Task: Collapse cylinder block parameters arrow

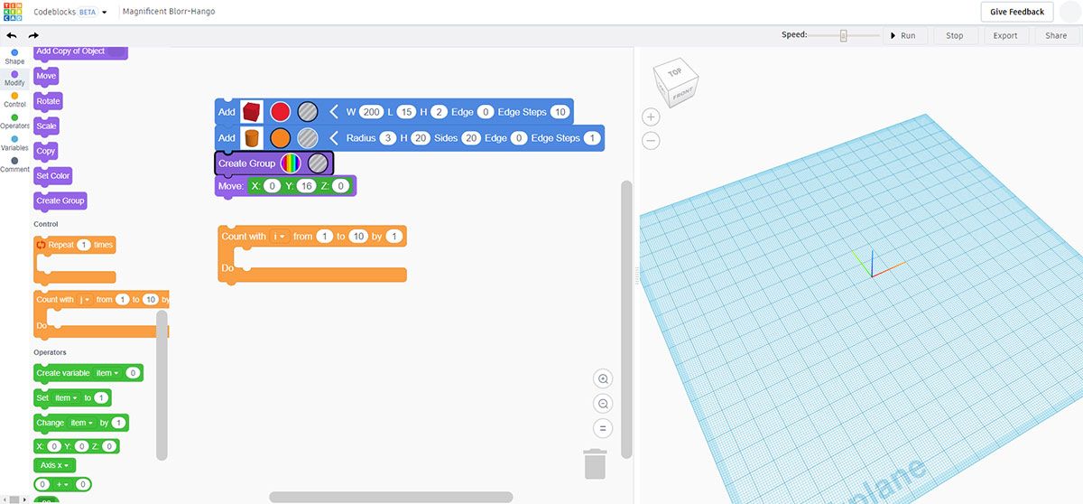Action: pyautogui.click(x=333, y=138)
